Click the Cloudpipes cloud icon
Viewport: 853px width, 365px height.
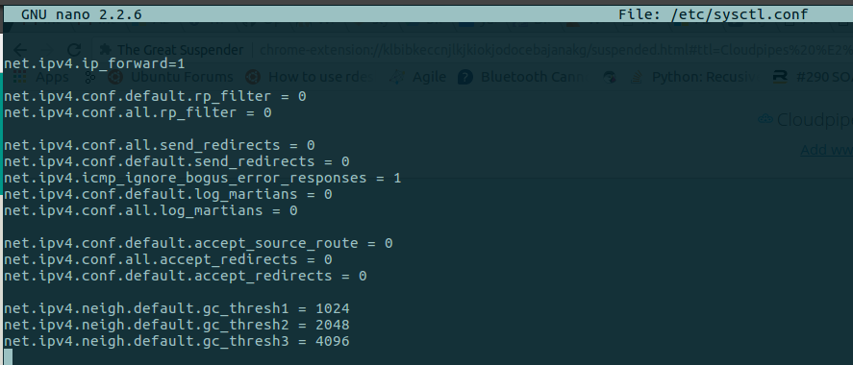tap(765, 119)
